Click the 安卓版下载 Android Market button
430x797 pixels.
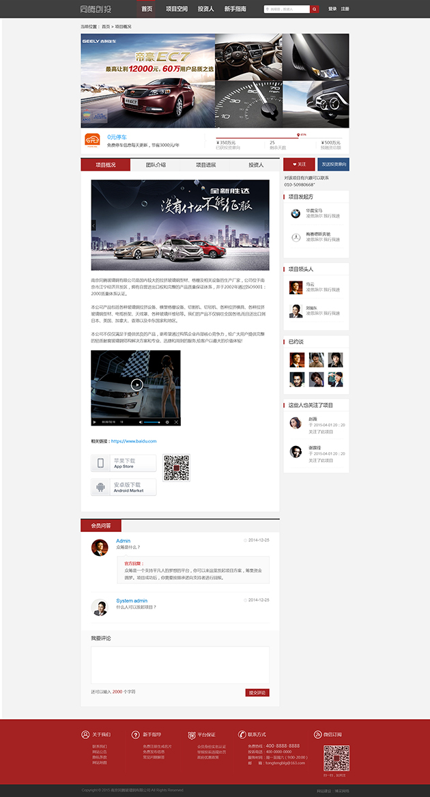[x=124, y=487]
